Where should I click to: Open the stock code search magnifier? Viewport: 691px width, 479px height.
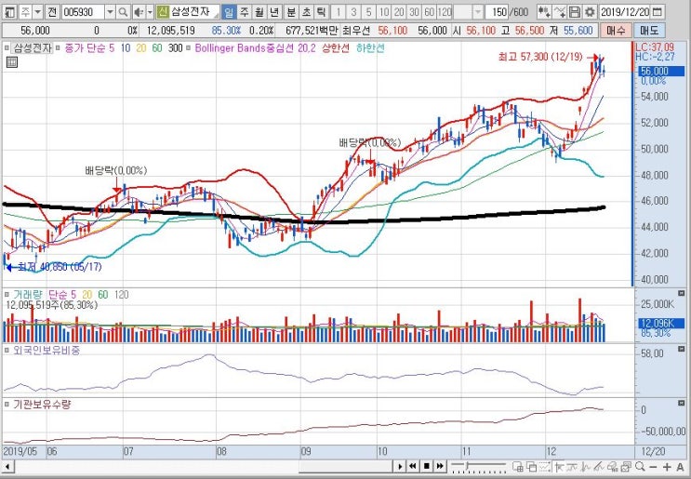pos(124,12)
